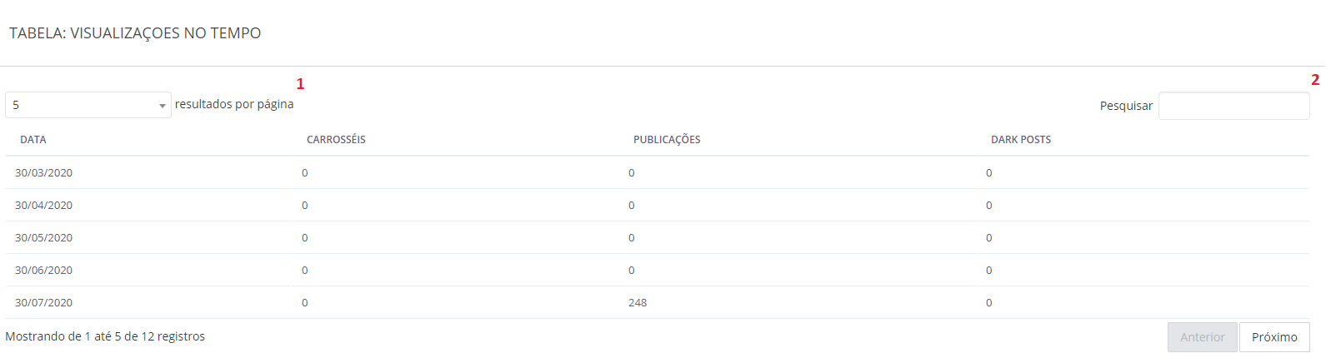Sort by PUBLICAÇÕES column header
1326x358 pixels.
[667, 140]
